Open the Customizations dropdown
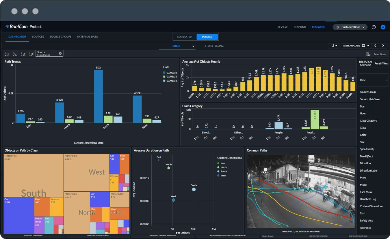Screen dimensions: 390x239 (350, 27)
